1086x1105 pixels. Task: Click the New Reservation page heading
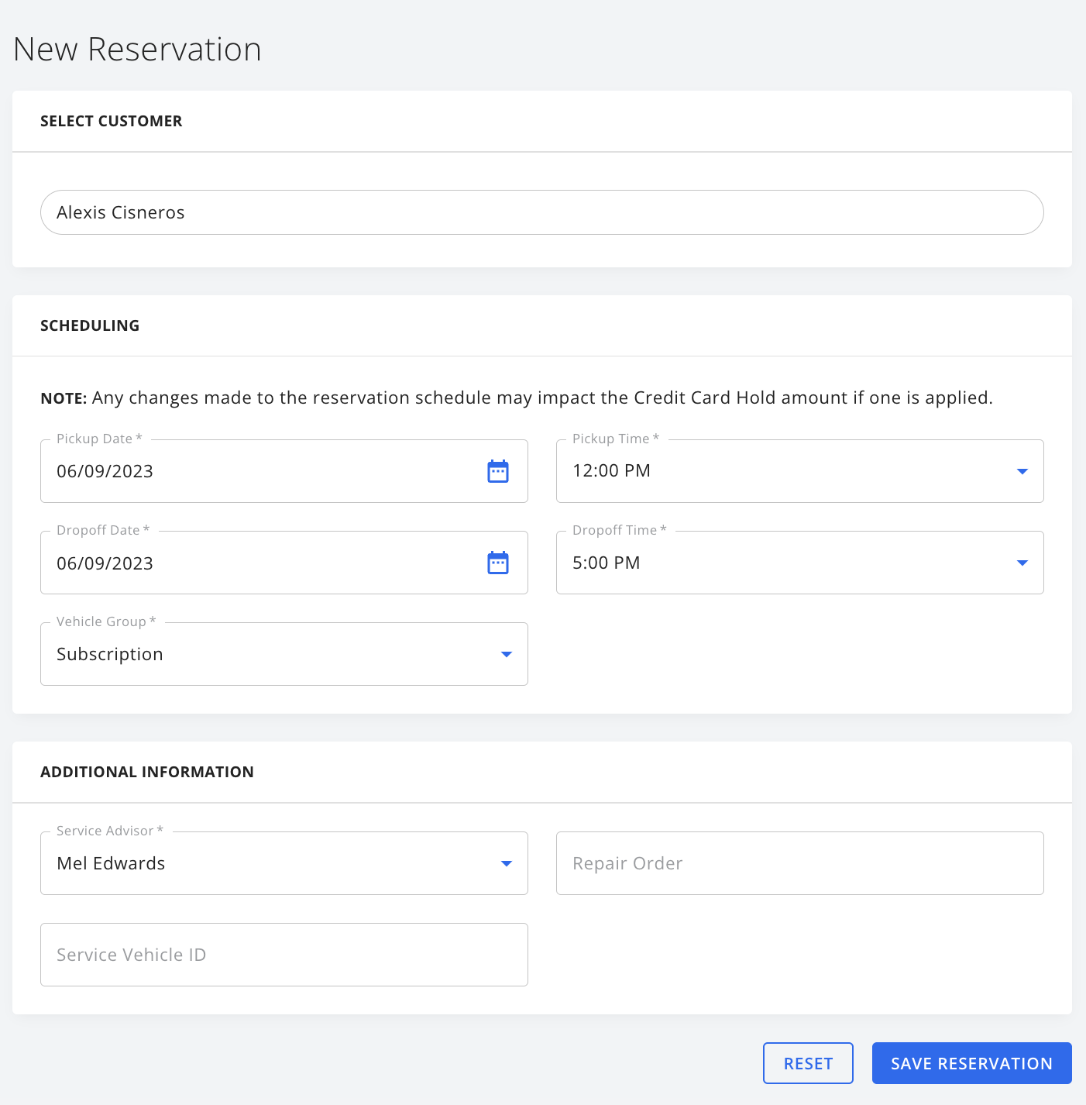coord(138,49)
